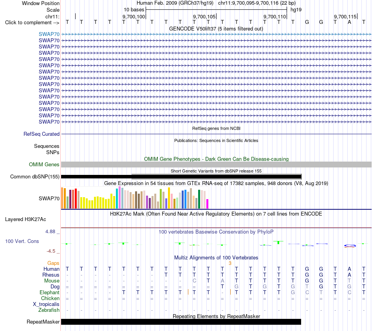This screenshot has height=331, width=372.
Task: Open the 'OMIM Genes' track label
Action: (44, 165)
